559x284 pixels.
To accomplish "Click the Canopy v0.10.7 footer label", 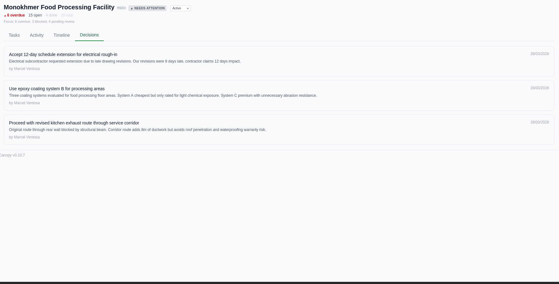I will [x=12, y=155].
